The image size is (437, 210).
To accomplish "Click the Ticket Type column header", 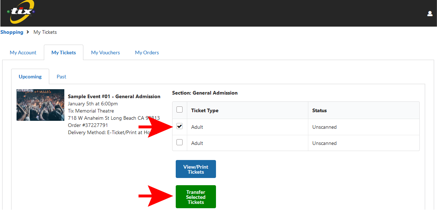I will tap(205, 110).
